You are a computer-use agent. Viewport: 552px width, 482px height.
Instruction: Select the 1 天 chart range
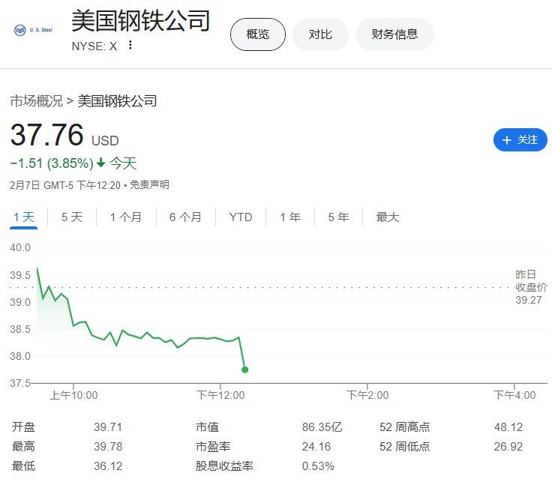[23, 217]
